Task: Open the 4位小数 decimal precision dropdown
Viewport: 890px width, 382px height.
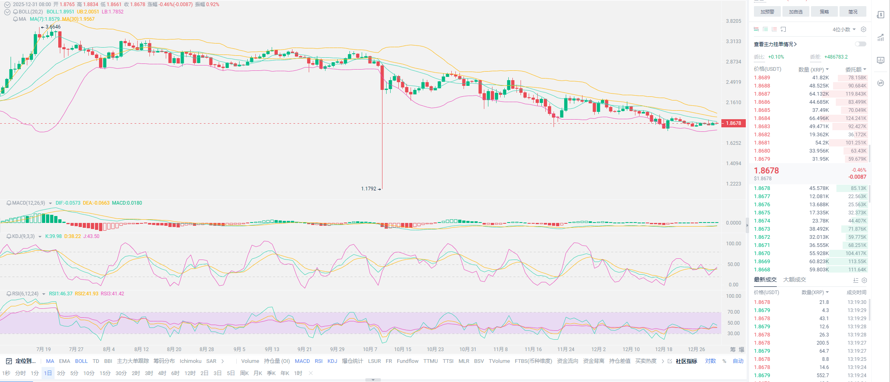Action: click(x=844, y=29)
